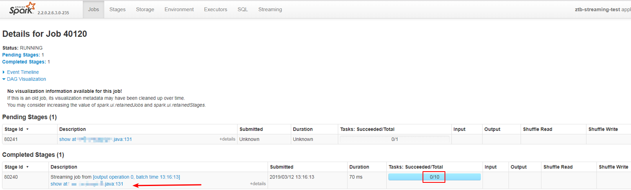Select the SQL tab

click(242, 9)
